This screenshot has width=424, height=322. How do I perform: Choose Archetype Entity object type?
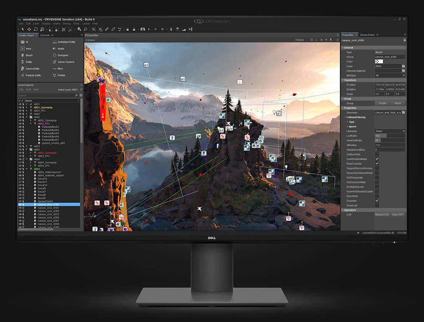click(x=64, y=42)
